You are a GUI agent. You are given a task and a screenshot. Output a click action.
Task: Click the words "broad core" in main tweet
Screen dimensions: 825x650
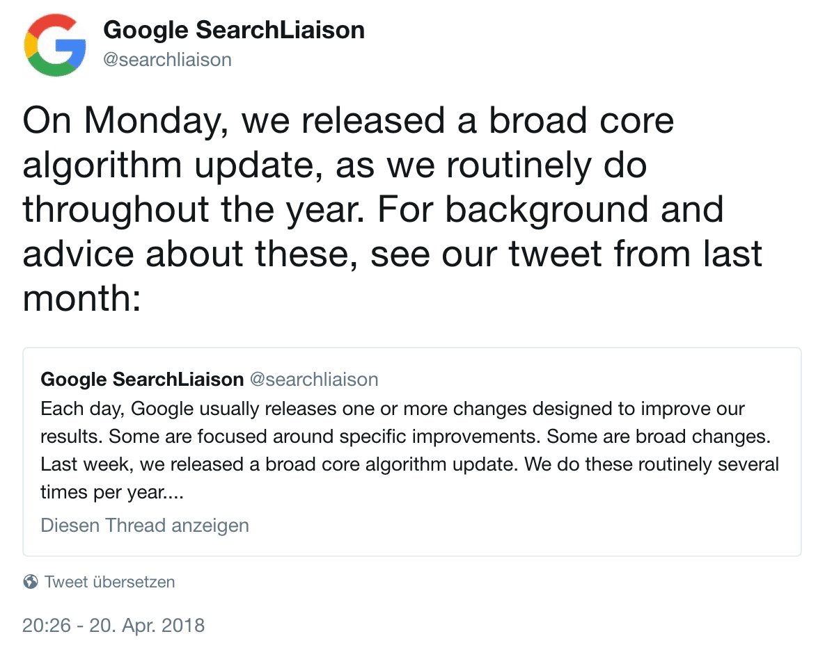click(x=582, y=121)
